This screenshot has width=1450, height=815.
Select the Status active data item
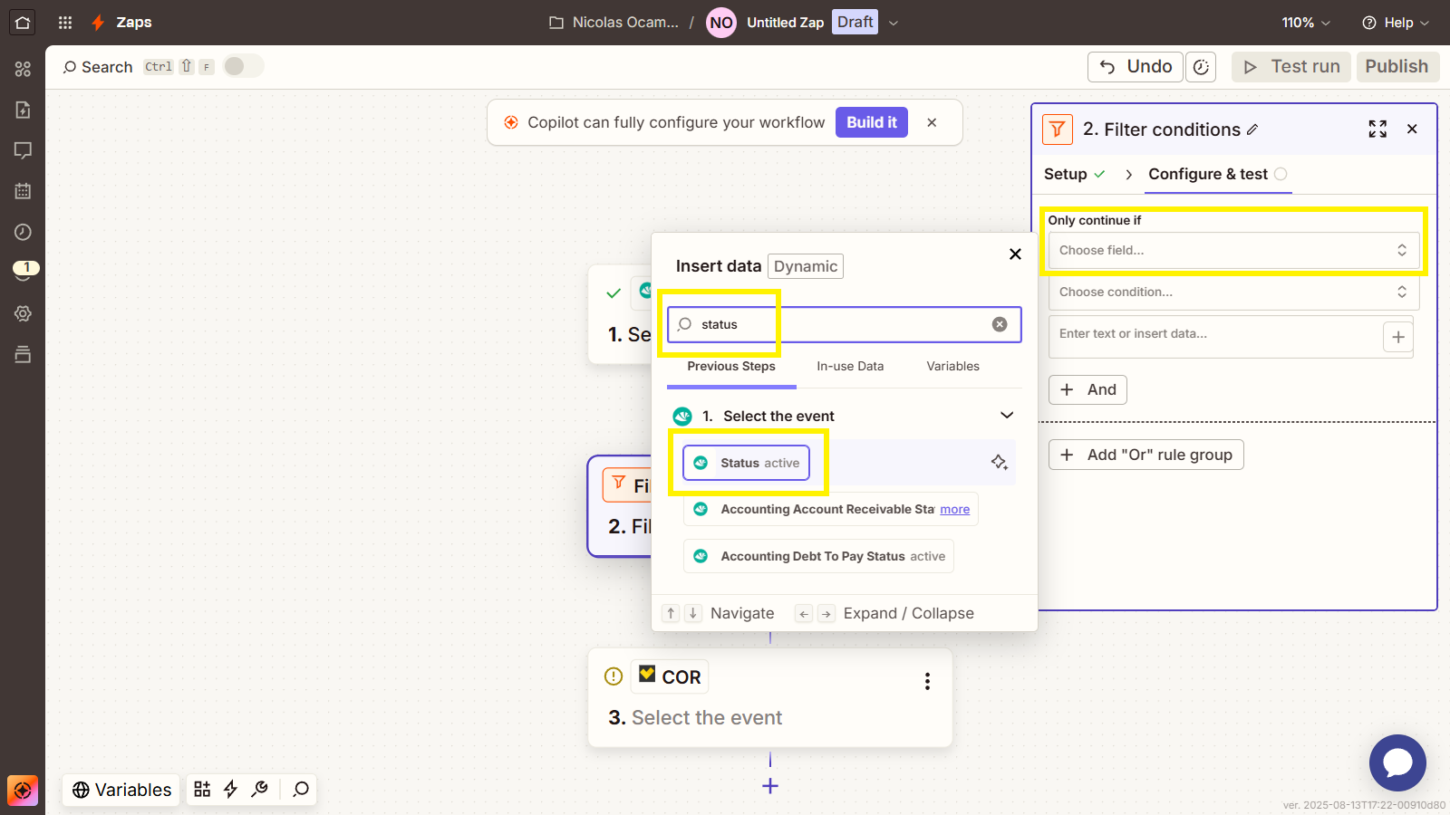(746, 463)
